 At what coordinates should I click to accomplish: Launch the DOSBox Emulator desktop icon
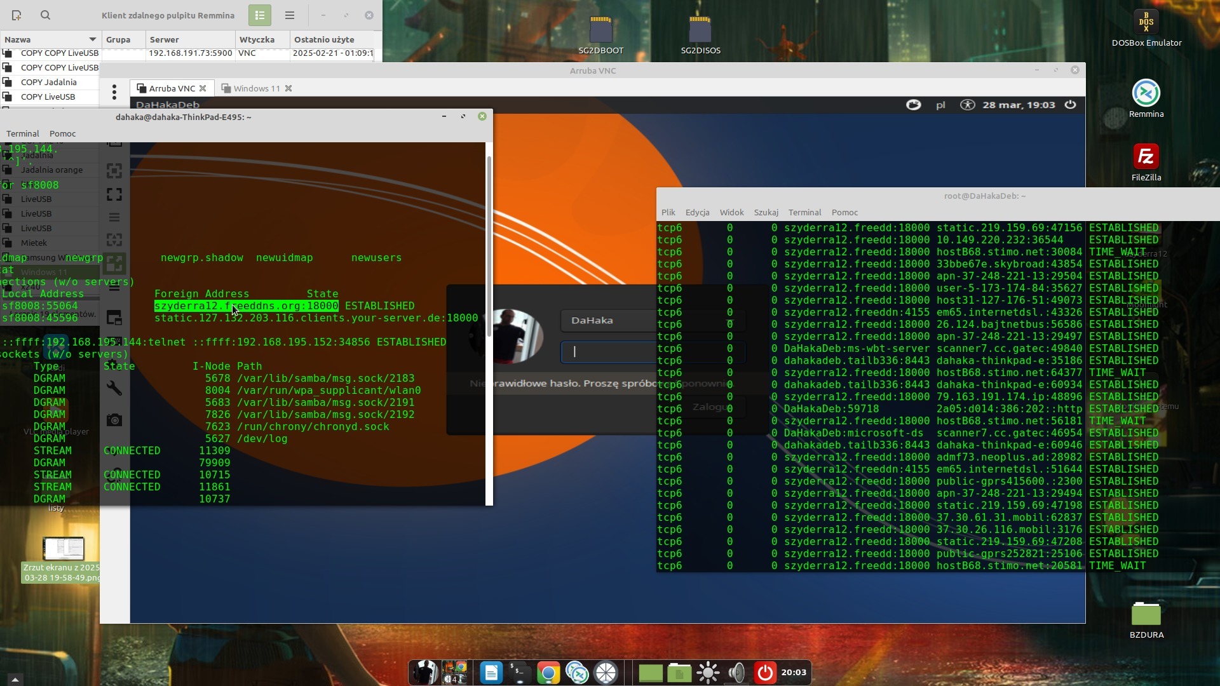[x=1146, y=23]
